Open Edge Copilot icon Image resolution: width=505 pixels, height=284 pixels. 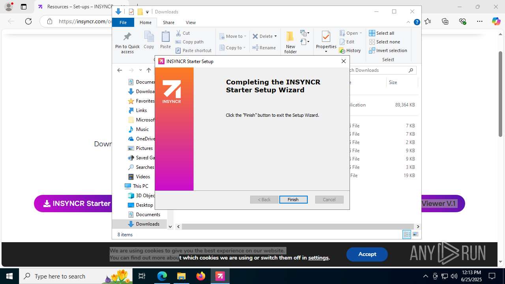[x=496, y=21]
